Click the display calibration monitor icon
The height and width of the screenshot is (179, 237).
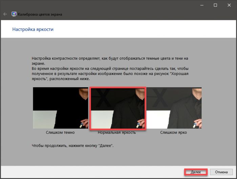(x=14, y=15)
